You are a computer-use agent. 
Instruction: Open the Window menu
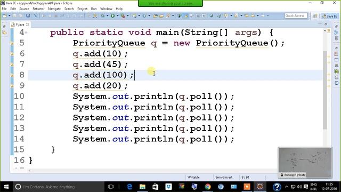coord(106,9)
